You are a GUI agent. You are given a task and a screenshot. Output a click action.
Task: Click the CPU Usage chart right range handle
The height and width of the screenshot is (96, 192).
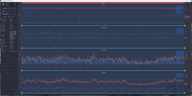185,48
